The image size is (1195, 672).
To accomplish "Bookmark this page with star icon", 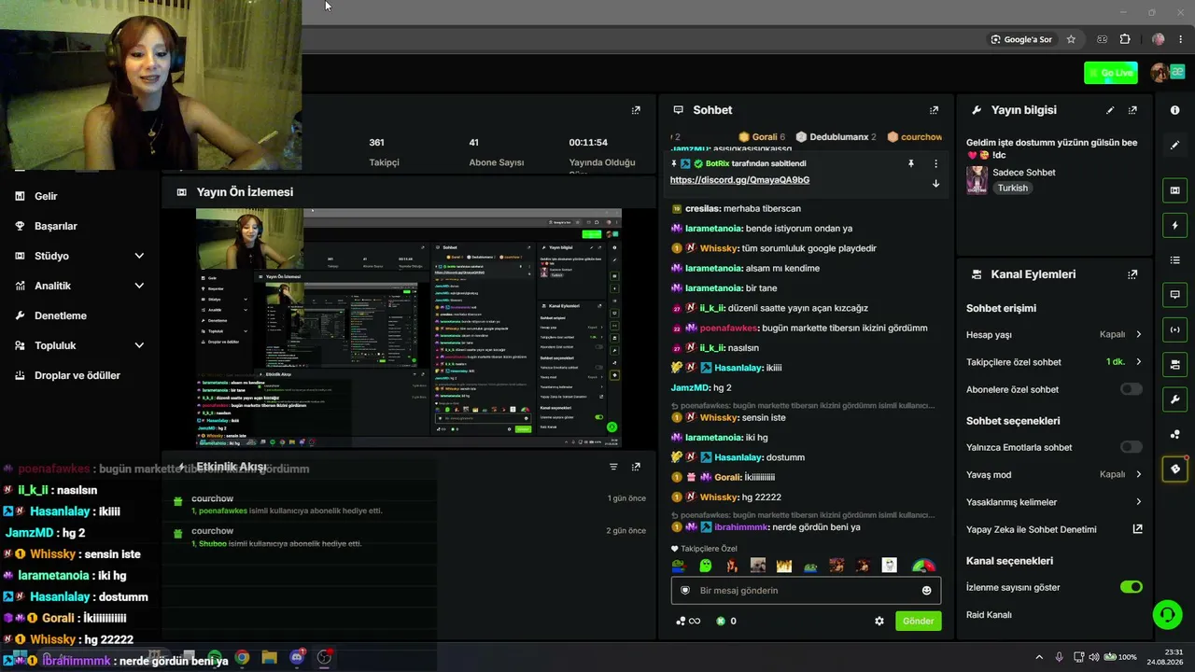I will 1071,39.
